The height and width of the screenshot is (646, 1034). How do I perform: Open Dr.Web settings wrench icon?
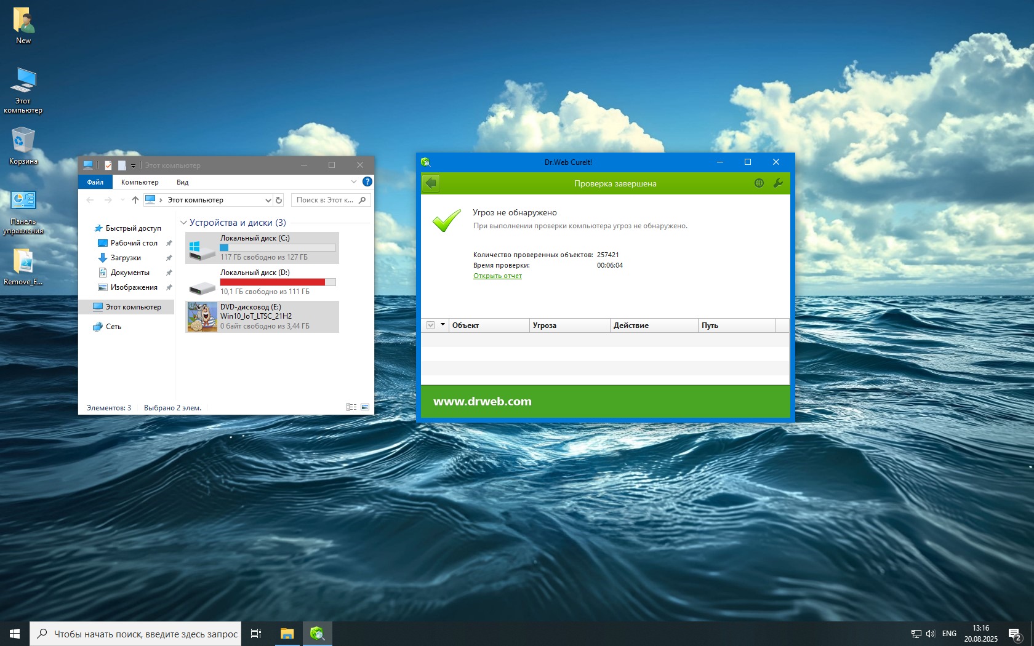[x=778, y=183]
